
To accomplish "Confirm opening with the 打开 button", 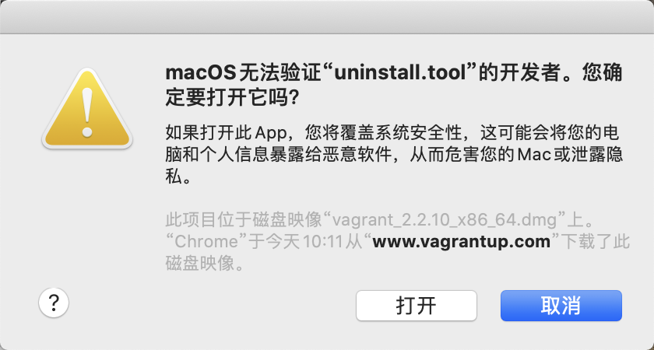I will point(417,306).
